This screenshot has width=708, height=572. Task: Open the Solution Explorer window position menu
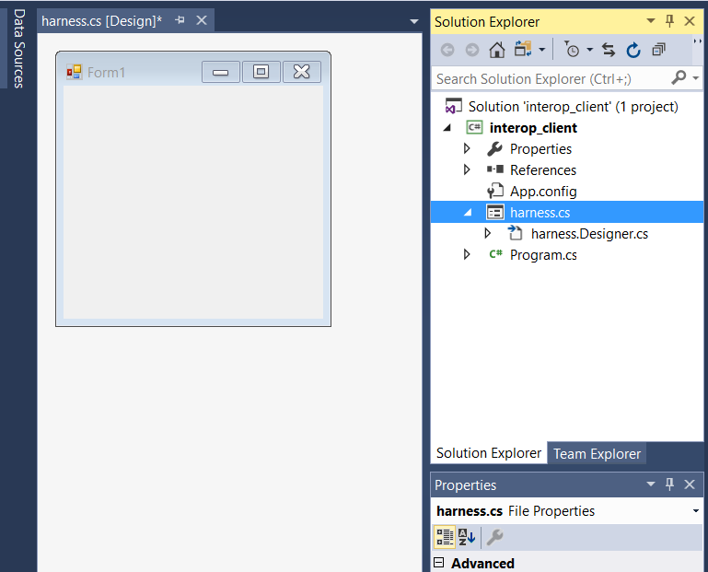pos(651,21)
